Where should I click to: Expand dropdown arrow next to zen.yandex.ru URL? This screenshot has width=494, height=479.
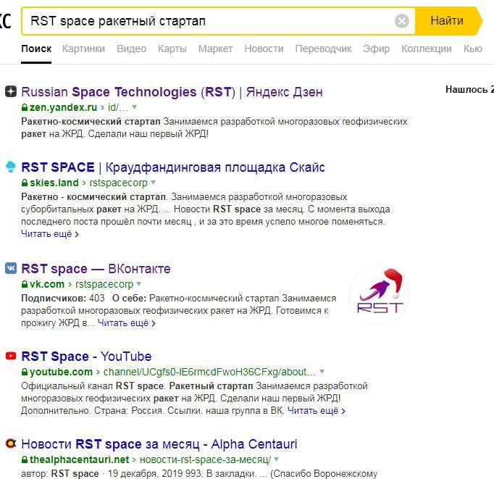135,107
